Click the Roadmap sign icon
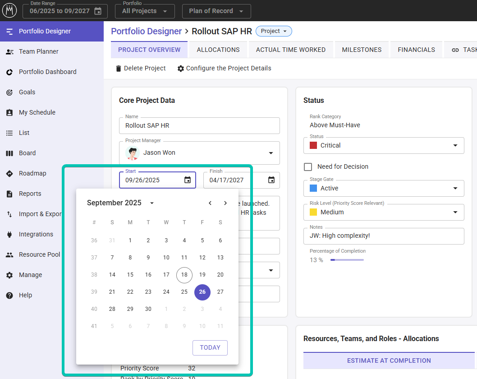 point(9,173)
